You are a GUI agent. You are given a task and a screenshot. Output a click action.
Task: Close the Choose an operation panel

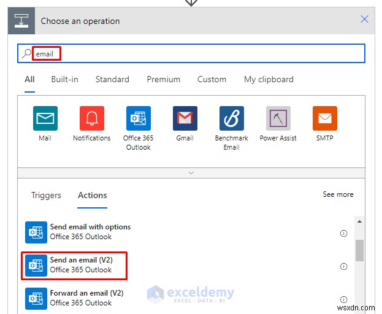(x=364, y=19)
